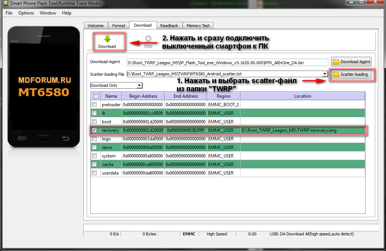
Task: Switch to the Format tab
Action: click(119, 26)
